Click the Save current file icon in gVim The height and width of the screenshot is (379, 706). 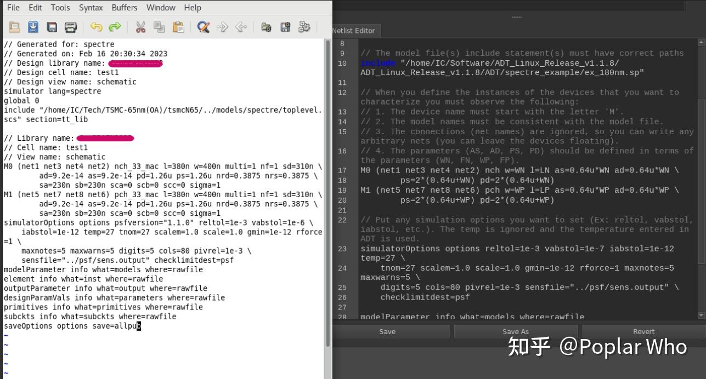[33, 27]
